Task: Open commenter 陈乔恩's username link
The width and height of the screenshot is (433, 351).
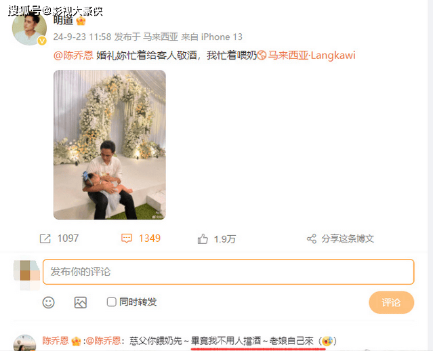Action: [x=56, y=341]
